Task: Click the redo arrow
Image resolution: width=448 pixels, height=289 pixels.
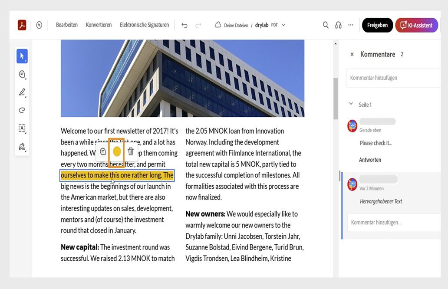Action: 198,26
